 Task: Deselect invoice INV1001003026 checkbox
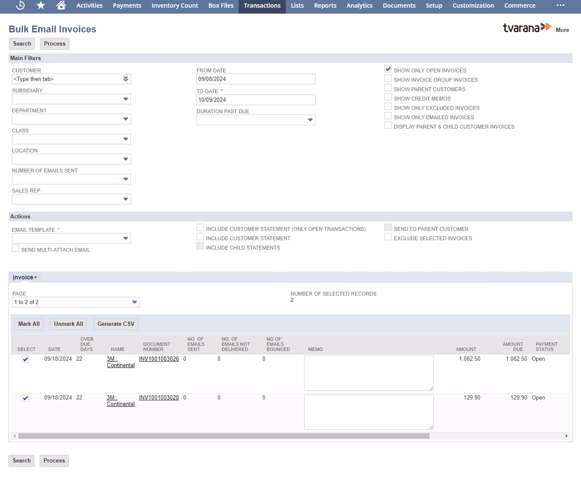click(26, 359)
